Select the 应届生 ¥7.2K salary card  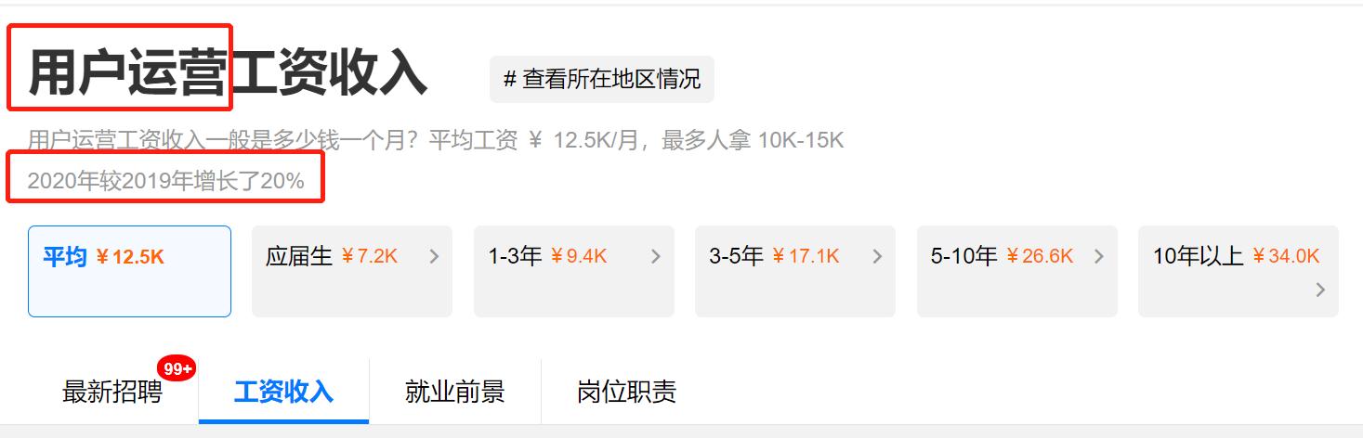352,271
